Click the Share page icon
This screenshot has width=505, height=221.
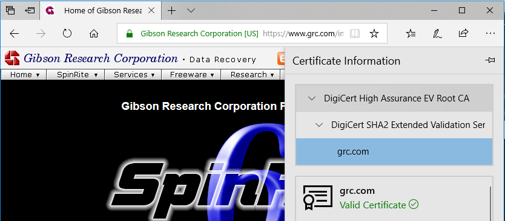[463, 33]
